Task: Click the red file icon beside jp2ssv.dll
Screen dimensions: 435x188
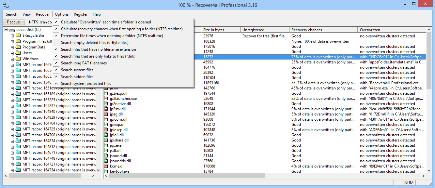Action: click(x=106, y=109)
